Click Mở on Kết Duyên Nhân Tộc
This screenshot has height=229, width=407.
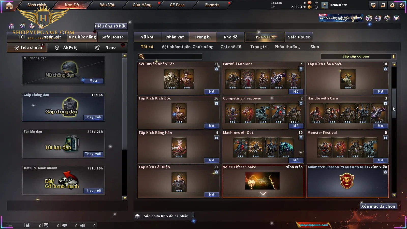[x=212, y=92]
